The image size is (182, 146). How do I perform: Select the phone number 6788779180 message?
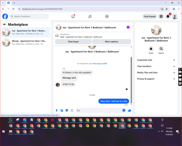tap(68, 84)
